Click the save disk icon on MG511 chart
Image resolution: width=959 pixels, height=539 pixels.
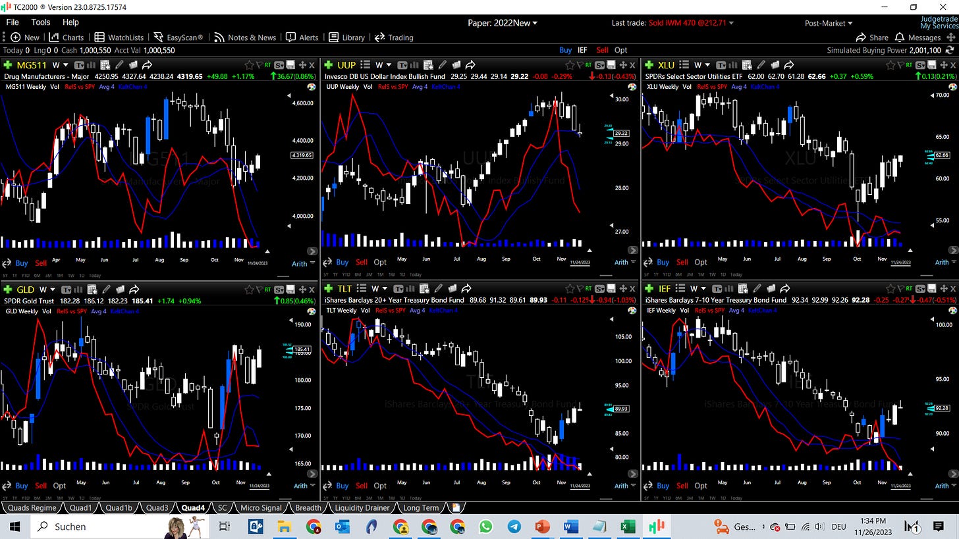point(291,65)
